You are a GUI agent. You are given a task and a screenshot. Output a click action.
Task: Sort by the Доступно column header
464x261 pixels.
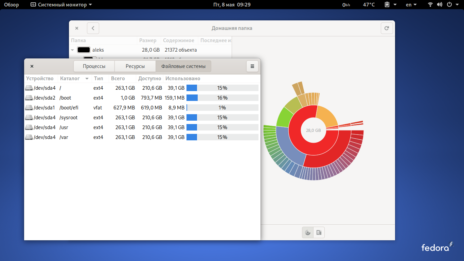pos(150,79)
